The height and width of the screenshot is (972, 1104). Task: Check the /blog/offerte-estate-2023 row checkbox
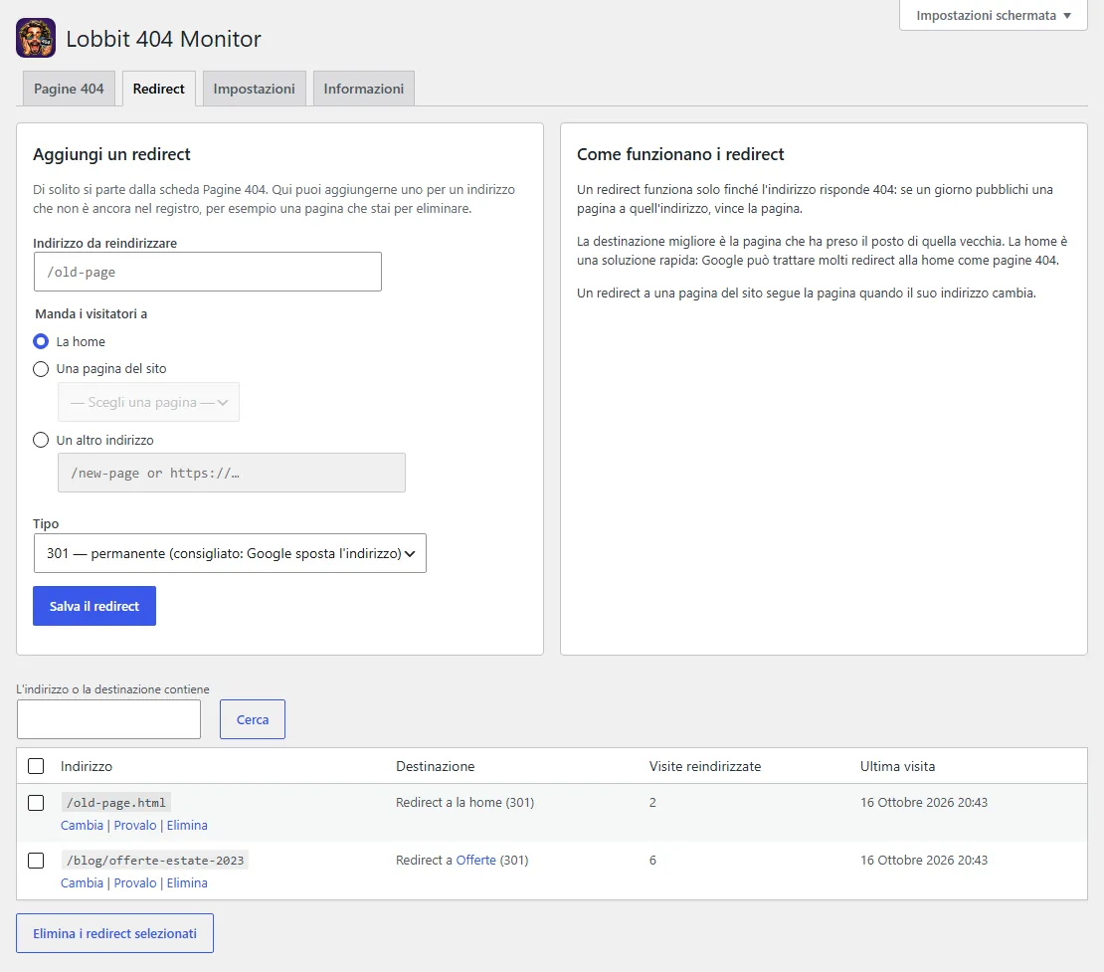pos(36,861)
